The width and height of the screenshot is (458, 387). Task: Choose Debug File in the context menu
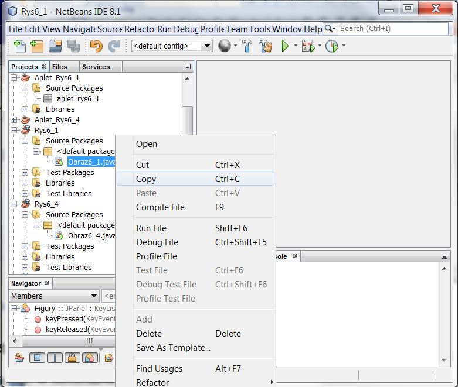point(195,242)
